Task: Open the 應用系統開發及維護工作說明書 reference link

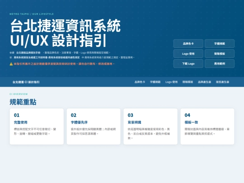Action: [x=47, y=57]
